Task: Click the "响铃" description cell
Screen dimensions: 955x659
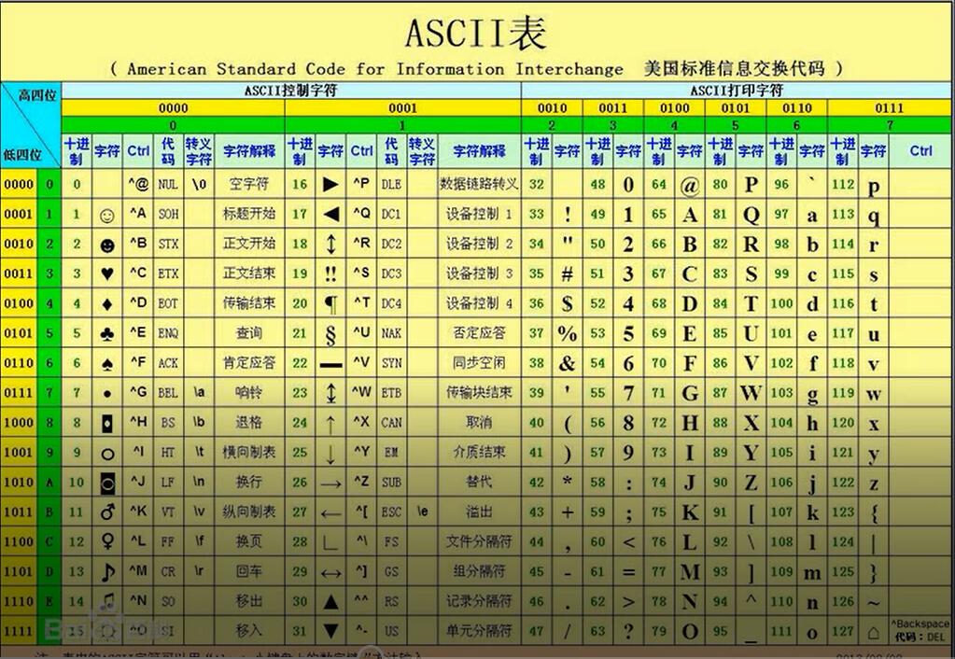Action: [249, 392]
